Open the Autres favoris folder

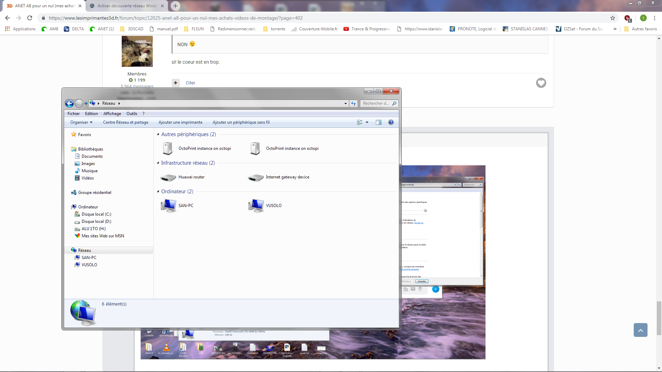point(641,29)
